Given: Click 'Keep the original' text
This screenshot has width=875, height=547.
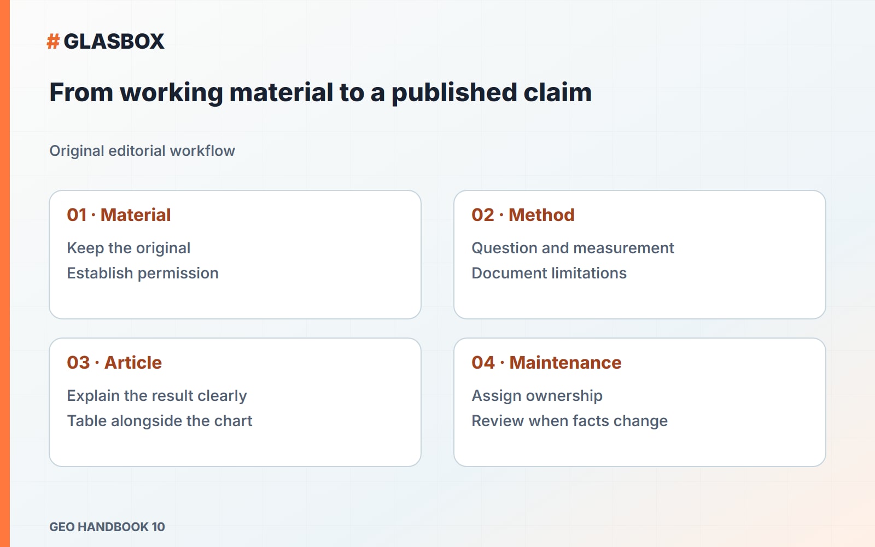Looking at the screenshot, I should pyautogui.click(x=129, y=248).
